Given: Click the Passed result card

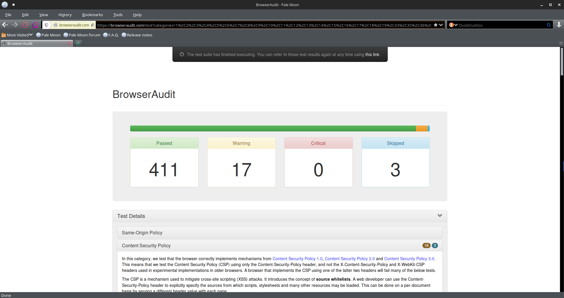Looking at the screenshot, I should [x=164, y=162].
